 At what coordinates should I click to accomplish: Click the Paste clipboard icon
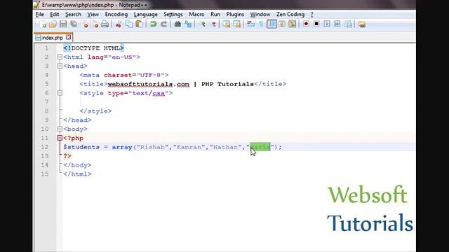point(140,24)
